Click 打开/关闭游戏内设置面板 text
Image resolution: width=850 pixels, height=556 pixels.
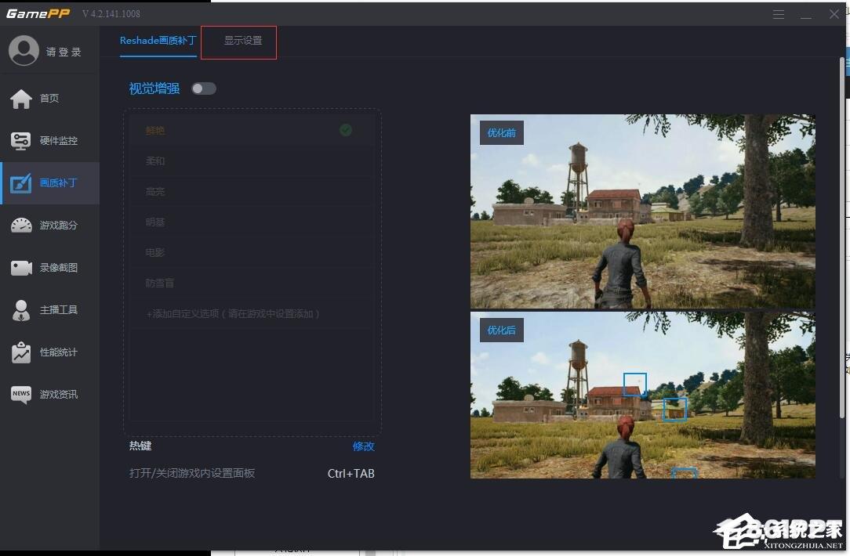click(x=192, y=473)
